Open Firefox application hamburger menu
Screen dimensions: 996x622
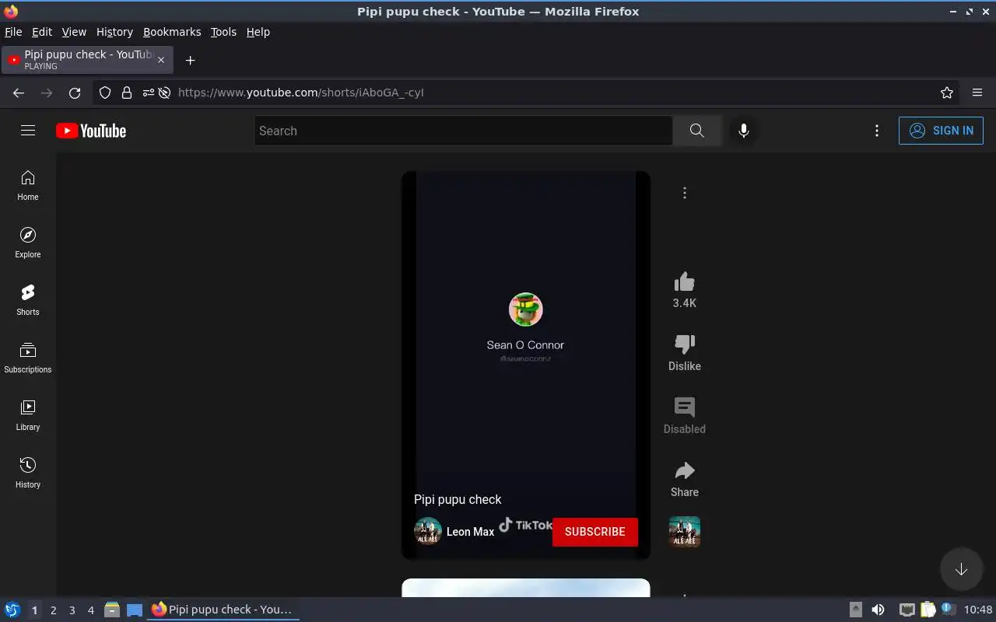tap(977, 93)
